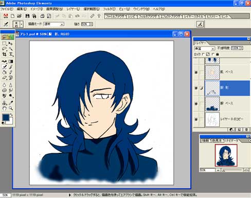Select the Paint Bucket tool
The image size is (251, 198).
tap(4, 73)
